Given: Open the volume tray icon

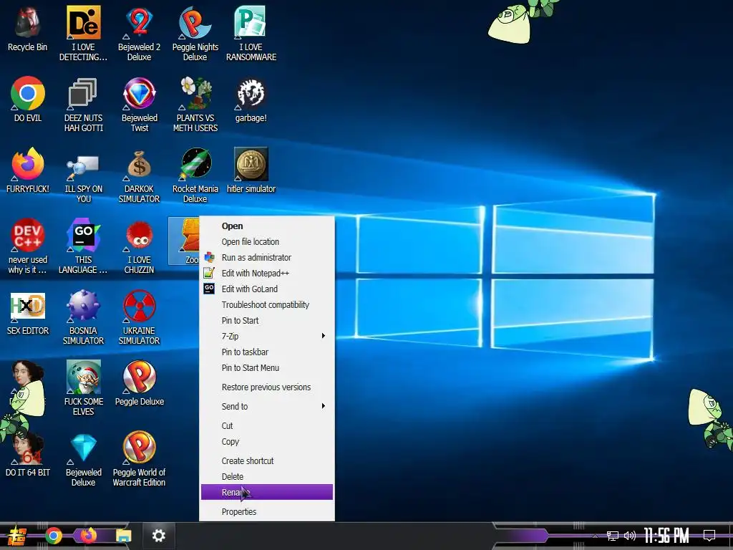Looking at the screenshot, I should click(x=630, y=536).
